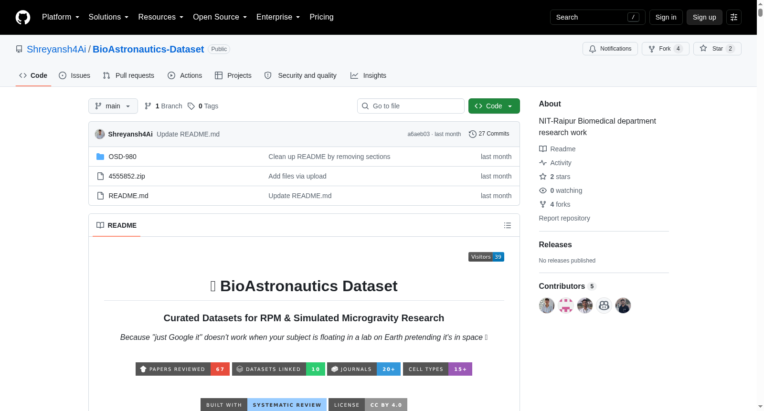The image size is (764, 411).
Task: Open the 4555852.zip file
Action: pos(127,176)
